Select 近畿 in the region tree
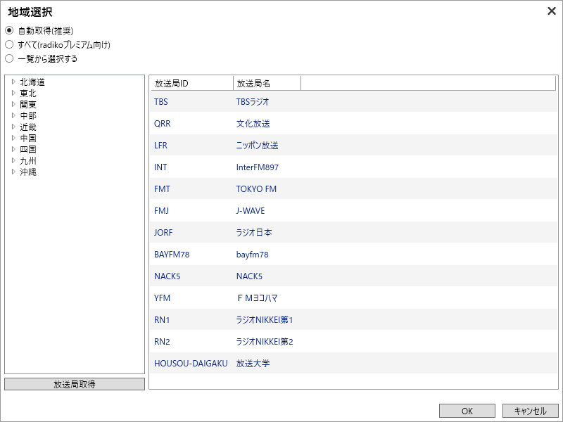 click(28, 127)
